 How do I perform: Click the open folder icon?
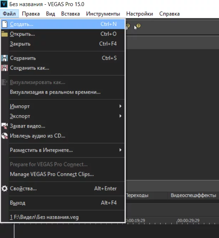tap(4, 34)
